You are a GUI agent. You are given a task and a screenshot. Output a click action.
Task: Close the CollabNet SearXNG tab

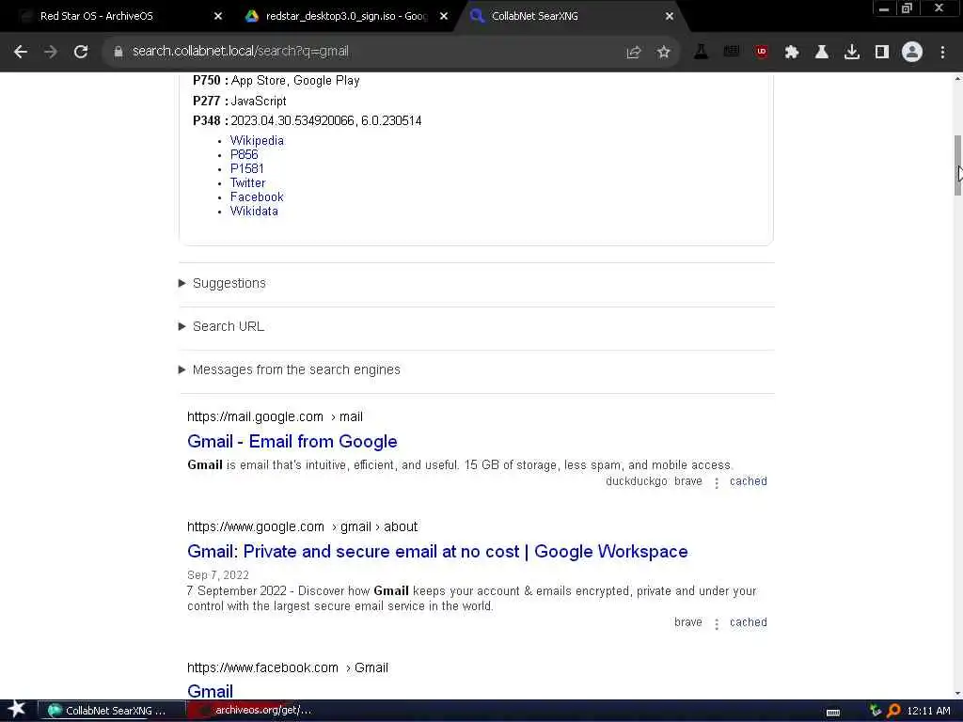[x=670, y=17]
